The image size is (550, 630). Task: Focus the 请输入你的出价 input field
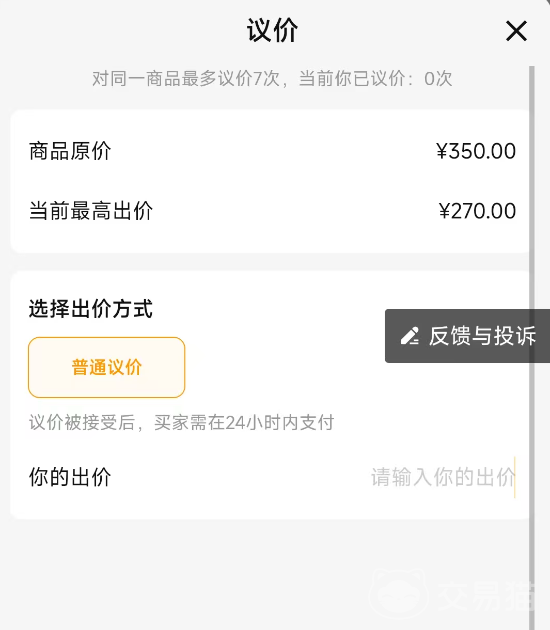(x=442, y=477)
